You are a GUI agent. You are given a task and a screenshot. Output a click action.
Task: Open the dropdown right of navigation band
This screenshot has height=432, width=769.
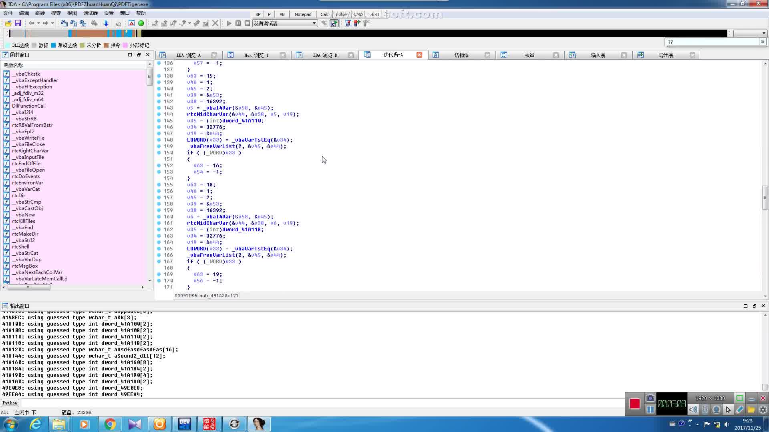pos(763,33)
